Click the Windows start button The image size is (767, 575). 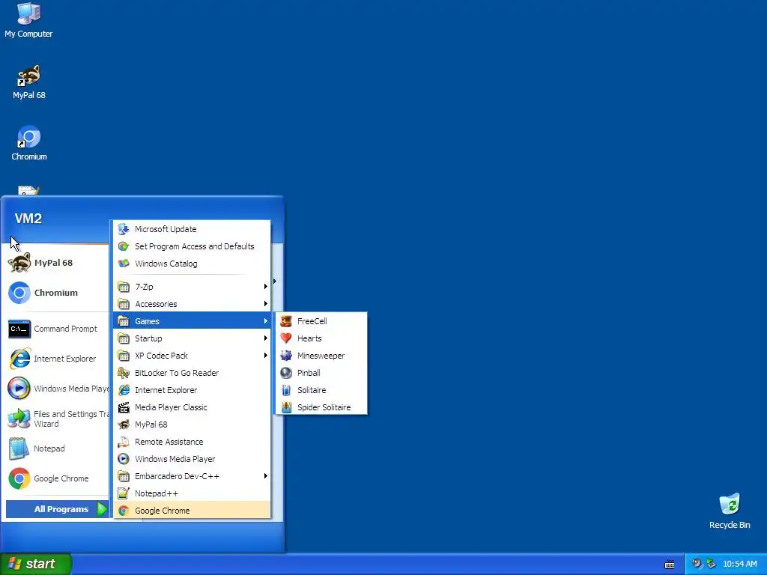coord(36,564)
